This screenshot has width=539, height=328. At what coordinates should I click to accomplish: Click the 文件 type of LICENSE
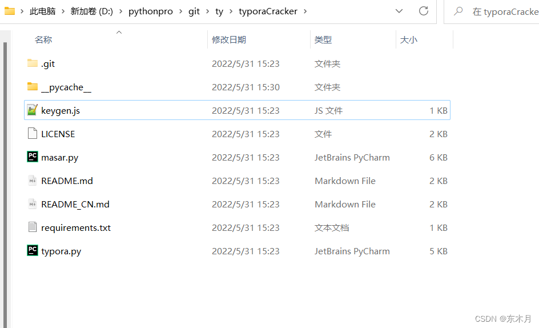click(x=323, y=134)
